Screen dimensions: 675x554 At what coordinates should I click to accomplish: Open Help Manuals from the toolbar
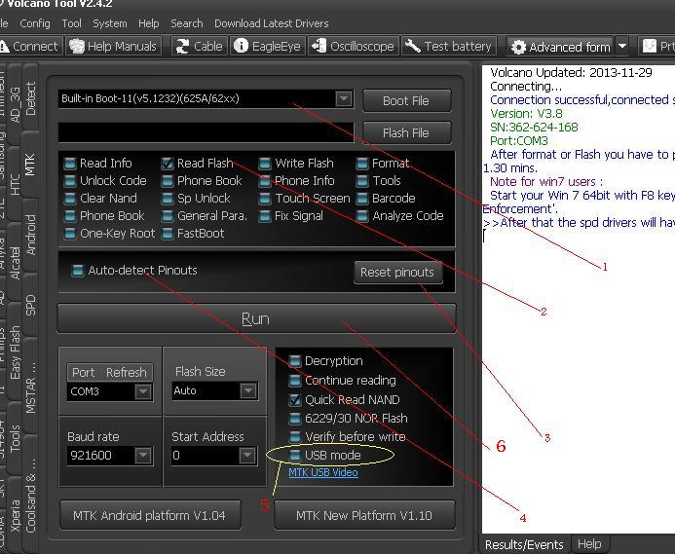point(114,46)
